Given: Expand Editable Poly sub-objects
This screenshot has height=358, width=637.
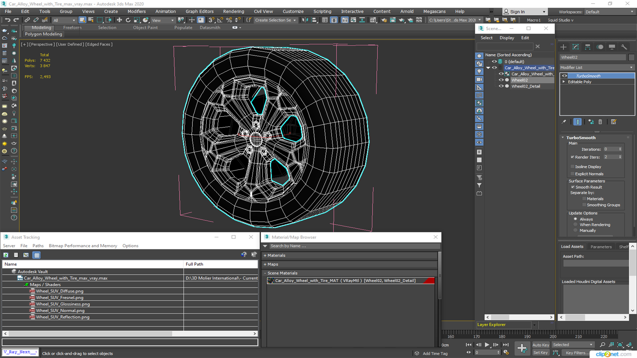Looking at the screenshot, I should click(563, 82).
